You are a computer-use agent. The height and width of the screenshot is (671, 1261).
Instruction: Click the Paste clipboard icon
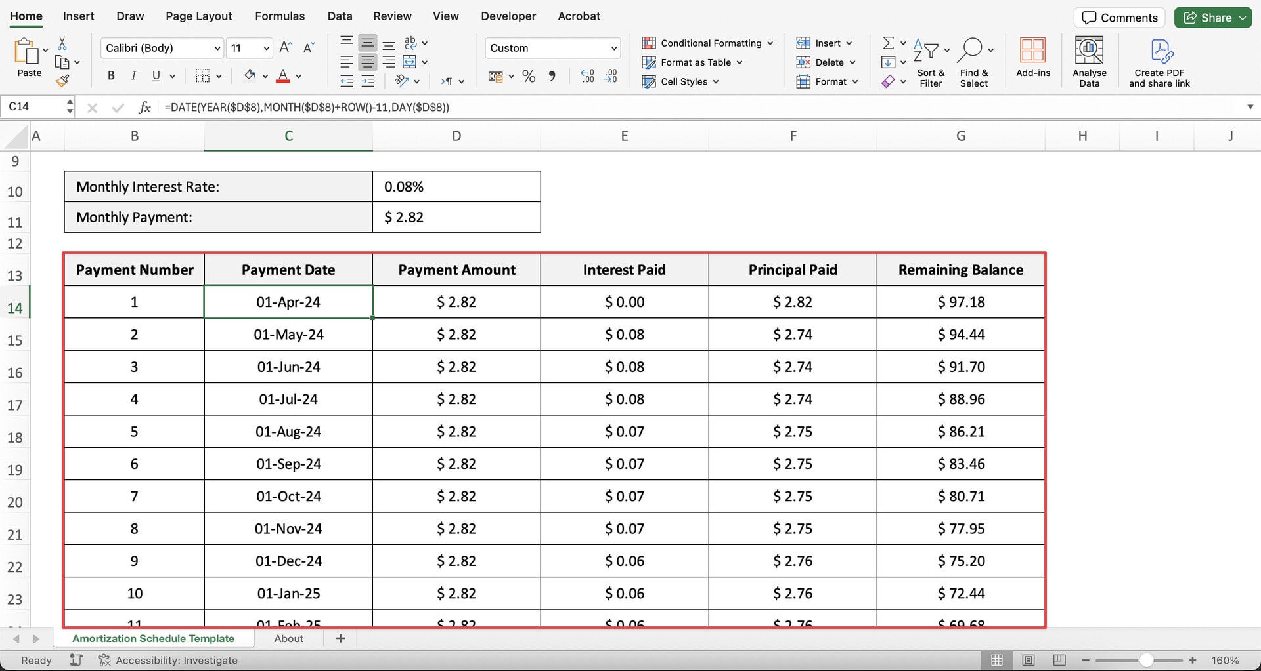click(26, 51)
